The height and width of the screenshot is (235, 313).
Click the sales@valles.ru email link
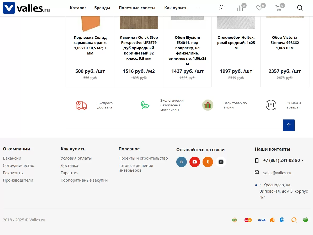pos(277,173)
